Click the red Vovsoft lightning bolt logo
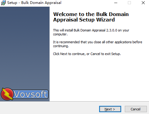The image size is (149, 114). [x=7, y=94]
